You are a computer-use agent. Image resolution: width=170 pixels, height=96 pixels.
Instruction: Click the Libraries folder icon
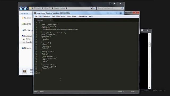point(23,24)
